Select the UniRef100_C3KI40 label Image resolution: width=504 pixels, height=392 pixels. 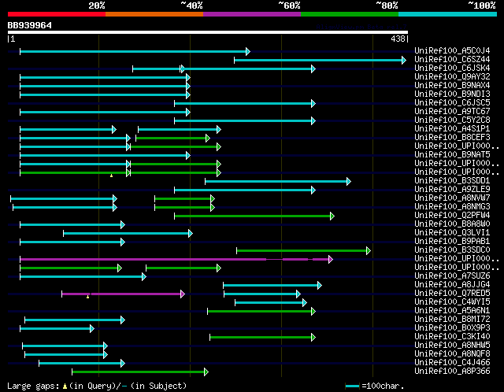tap(452, 337)
